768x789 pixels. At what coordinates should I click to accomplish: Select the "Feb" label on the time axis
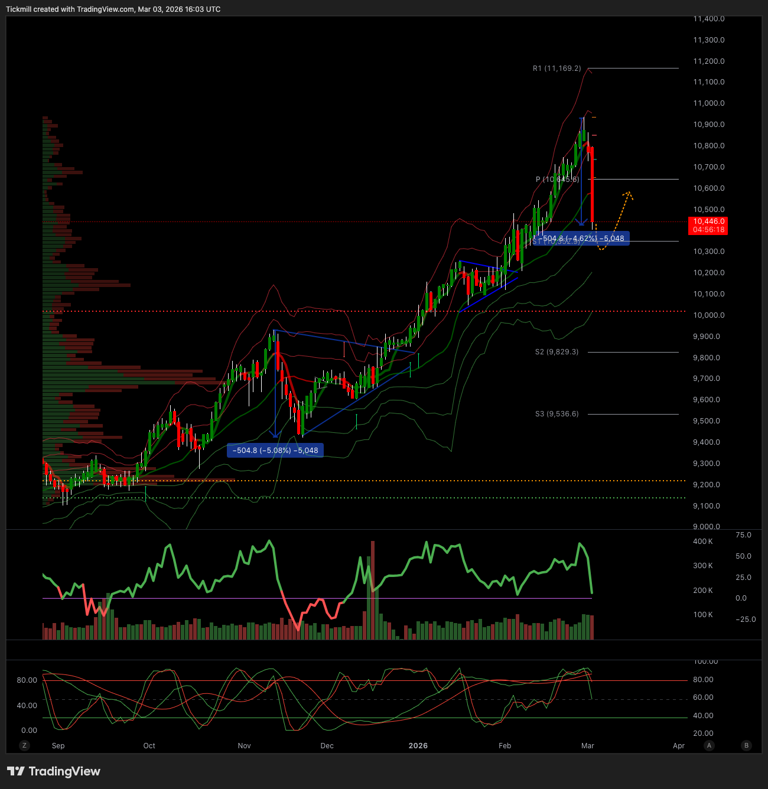point(505,746)
